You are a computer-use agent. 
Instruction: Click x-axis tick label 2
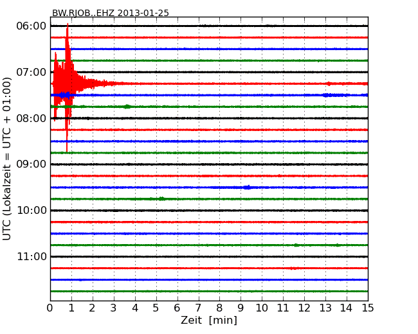tap(92, 308)
